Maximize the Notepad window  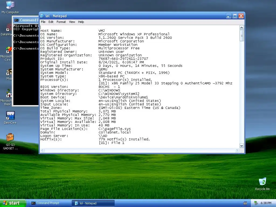pyautogui.click(x=235, y=16)
